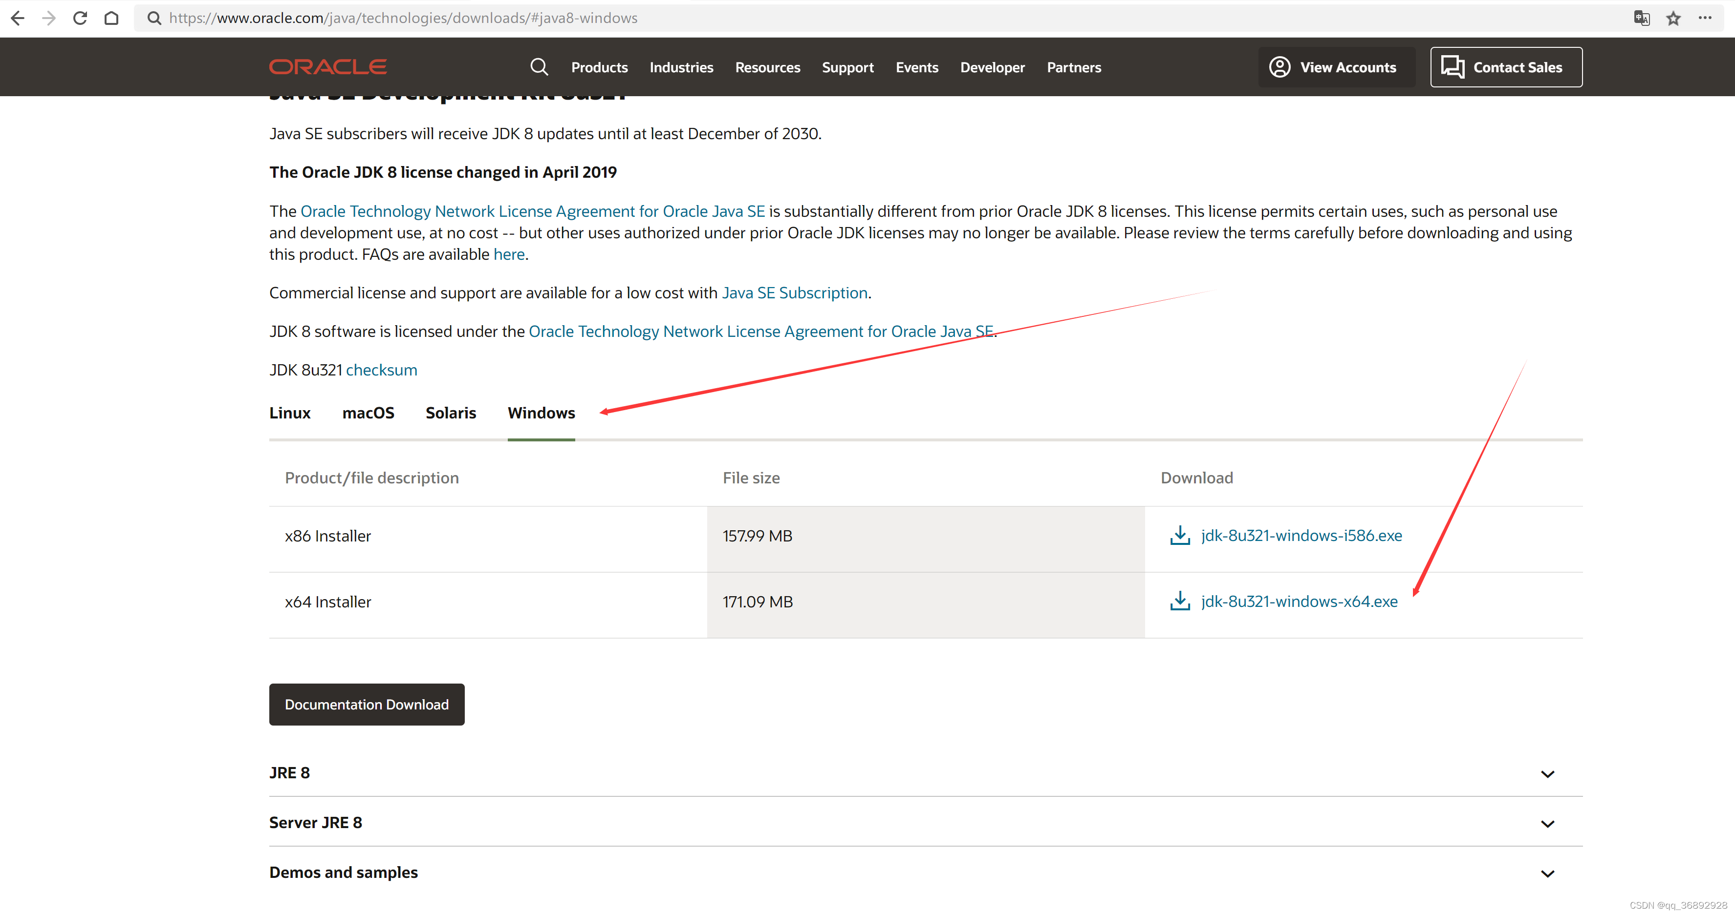This screenshot has width=1735, height=915.
Task: Click the browser back arrow
Action: pyautogui.click(x=18, y=18)
